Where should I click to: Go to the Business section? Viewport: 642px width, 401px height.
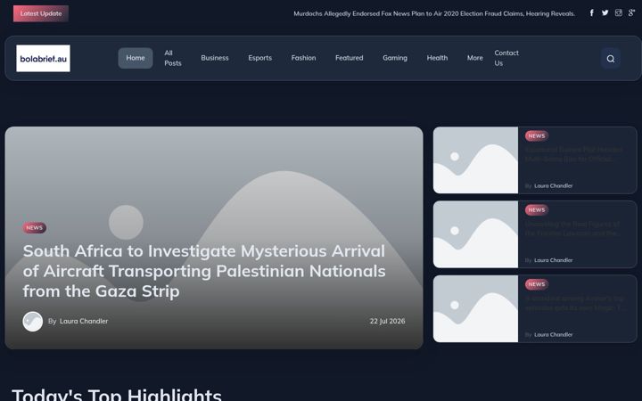[x=215, y=58]
